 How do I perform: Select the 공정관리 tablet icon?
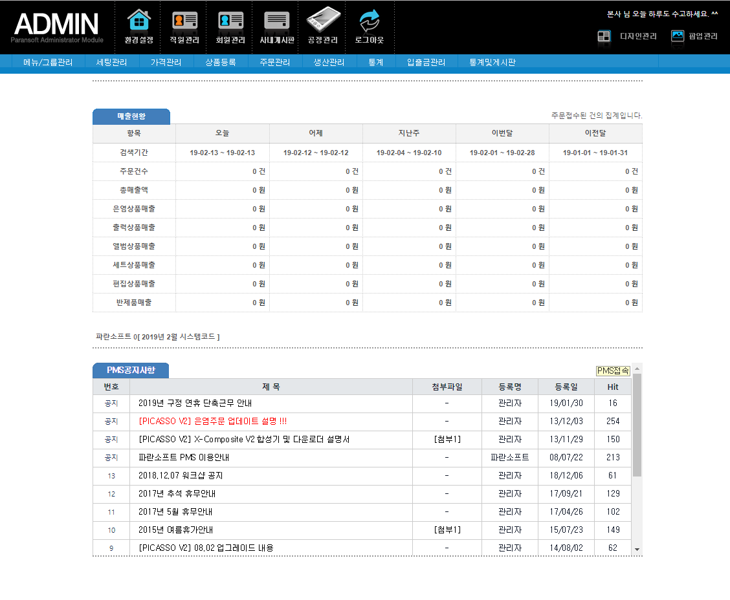pos(322,21)
